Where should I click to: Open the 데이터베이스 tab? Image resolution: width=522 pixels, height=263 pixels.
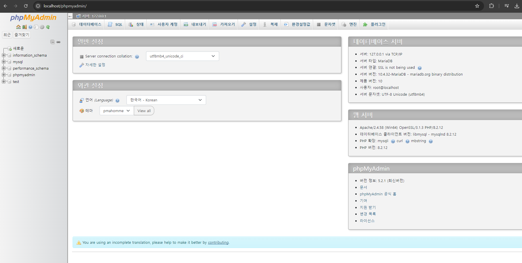point(86,24)
